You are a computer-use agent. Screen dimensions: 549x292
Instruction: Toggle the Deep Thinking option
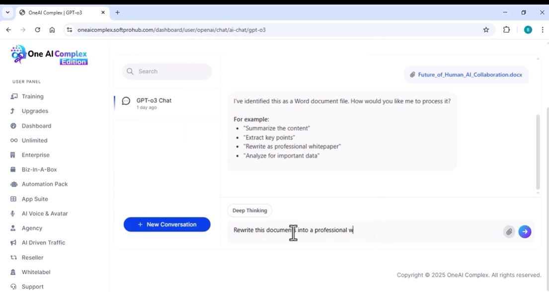249,211
